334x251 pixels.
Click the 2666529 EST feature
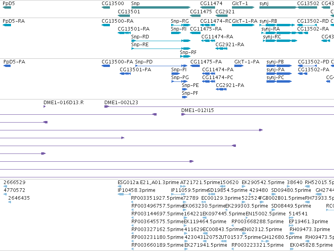pyautogui.click(x=5, y=186)
